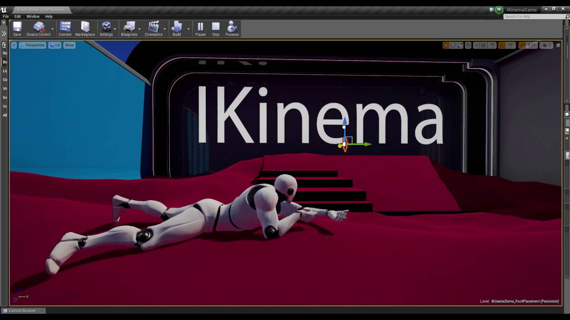Click the Cinematics clapperboard icon

(x=154, y=29)
